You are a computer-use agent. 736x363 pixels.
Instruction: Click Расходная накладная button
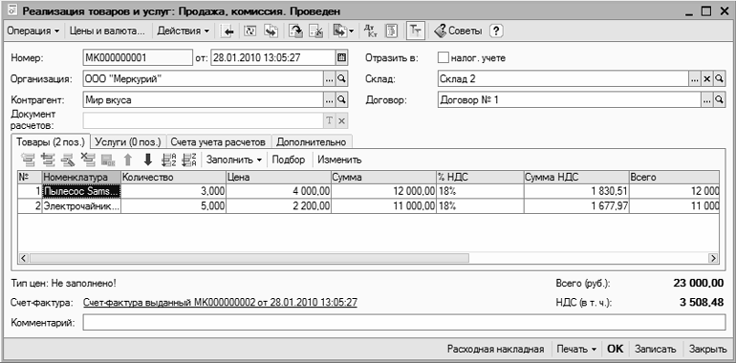pos(496,349)
